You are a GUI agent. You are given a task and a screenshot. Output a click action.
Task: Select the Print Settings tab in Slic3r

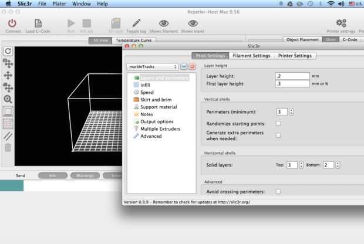tap(210, 56)
